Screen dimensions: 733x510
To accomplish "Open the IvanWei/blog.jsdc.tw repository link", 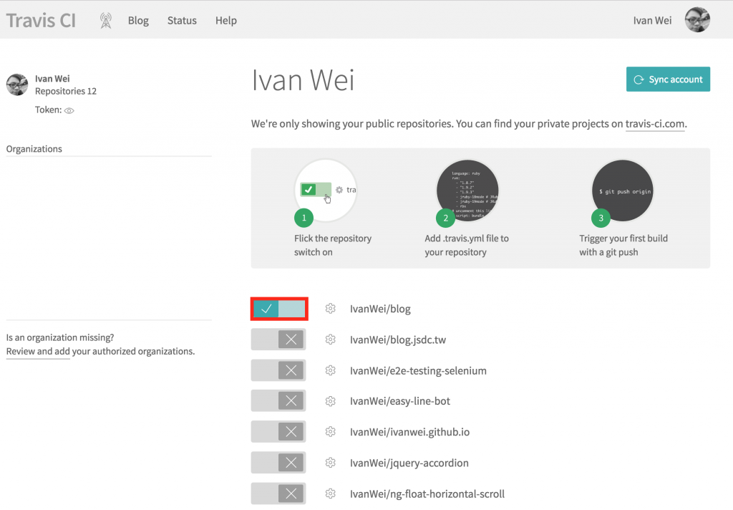I will tap(398, 340).
